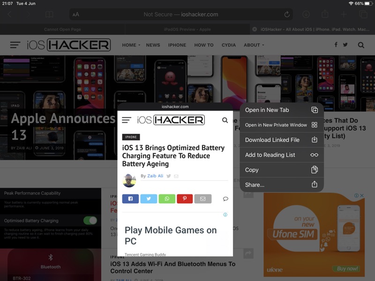Viewport: 375px width, 281px height.
Task: Open the author's Twitter icon beside Zaib Ali
Action: [169, 176]
